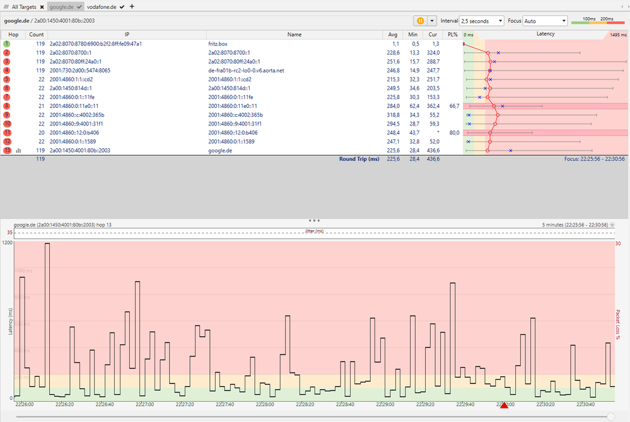Expand the 5 minutes timeline range chevron
Screen dimensions: 630x422
(x=612, y=225)
